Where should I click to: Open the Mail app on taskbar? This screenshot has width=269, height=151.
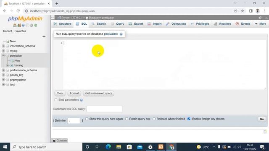coord(140,147)
